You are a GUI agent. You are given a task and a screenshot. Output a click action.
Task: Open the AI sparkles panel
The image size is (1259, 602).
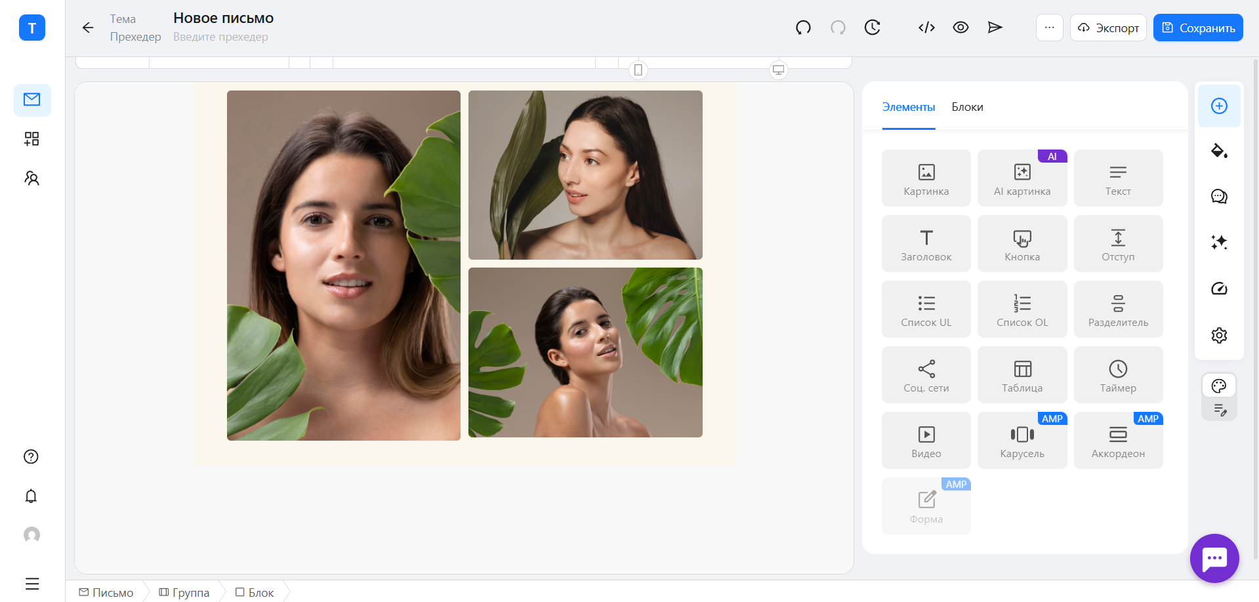[1219, 242]
